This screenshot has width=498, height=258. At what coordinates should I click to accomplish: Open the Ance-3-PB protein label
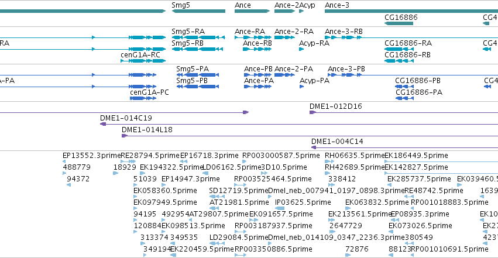point(346,69)
